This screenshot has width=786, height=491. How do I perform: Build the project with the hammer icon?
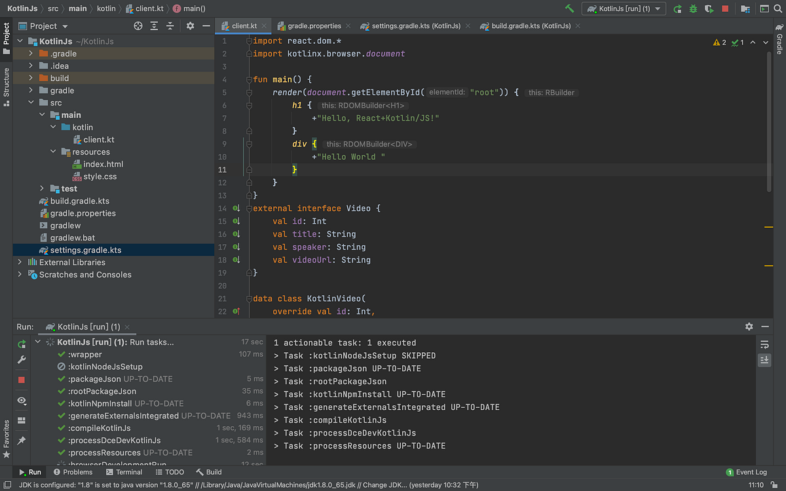[x=569, y=9]
